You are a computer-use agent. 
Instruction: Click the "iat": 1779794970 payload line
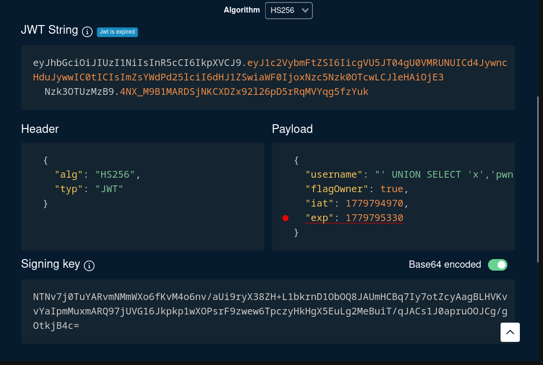(x=357, y=204)
